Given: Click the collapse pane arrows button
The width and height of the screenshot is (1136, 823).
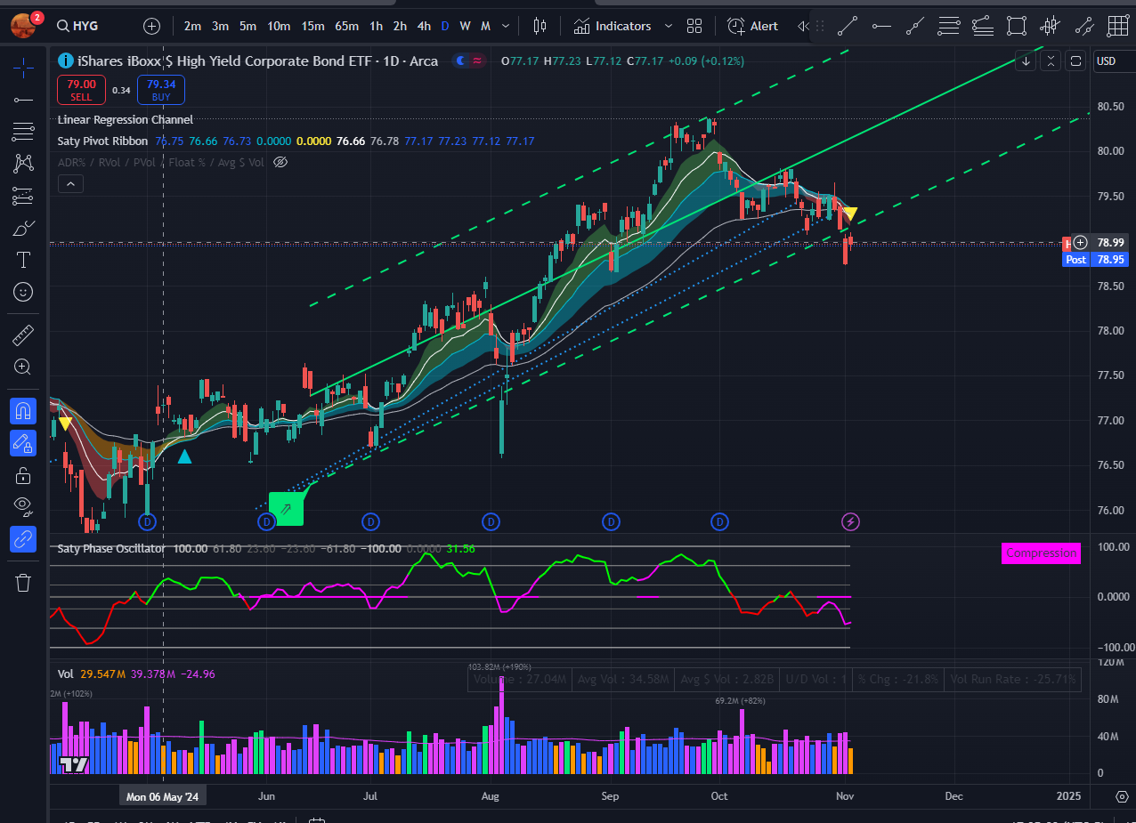Looking at the screenshot, I should 1051,61.
